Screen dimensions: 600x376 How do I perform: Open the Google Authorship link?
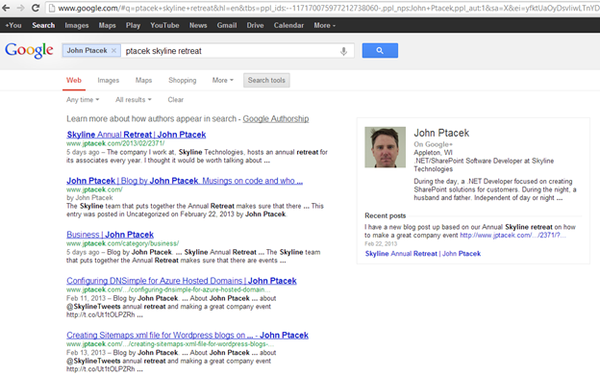click(x=276, y=119)
